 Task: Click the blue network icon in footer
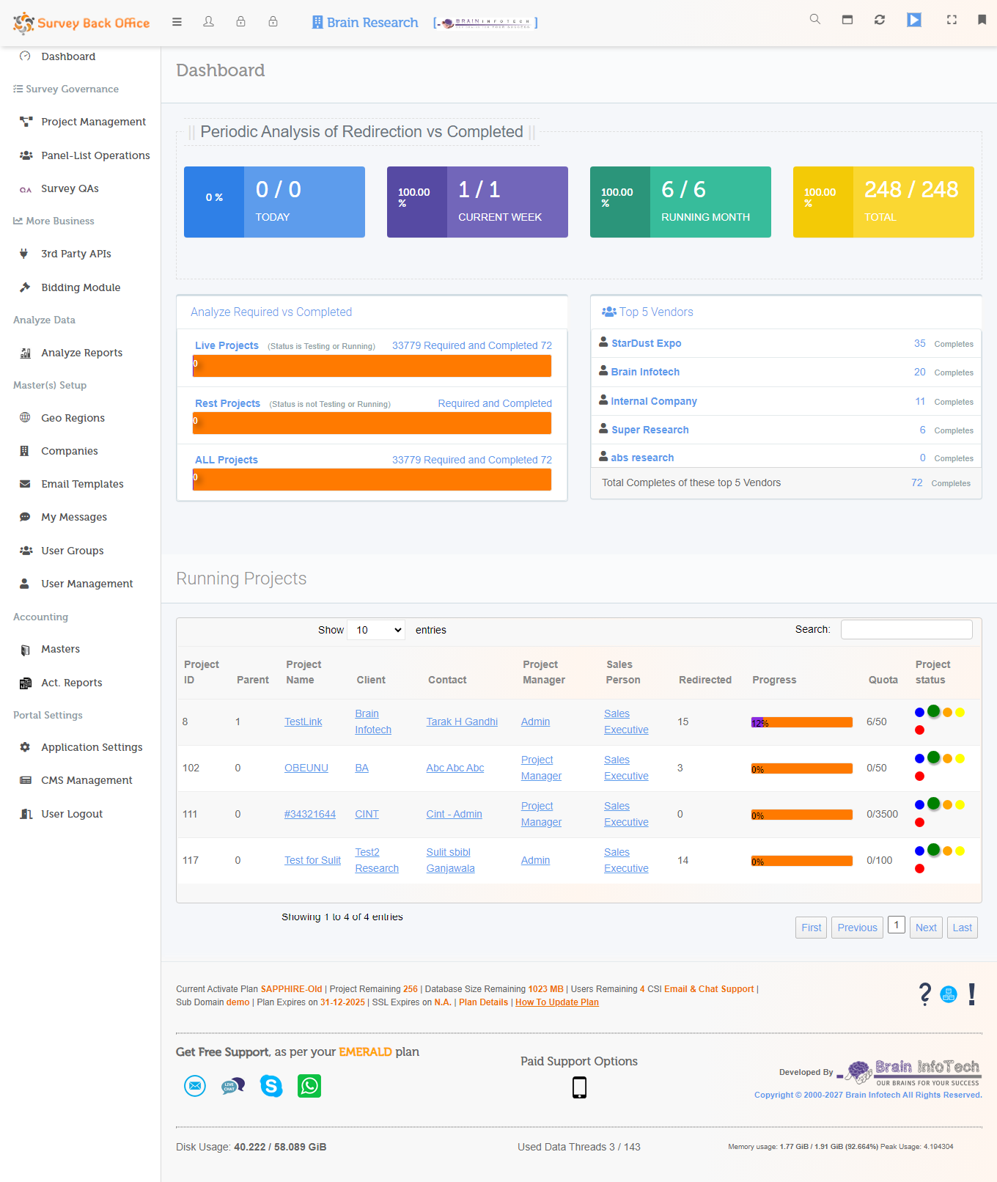coord(949,995)
